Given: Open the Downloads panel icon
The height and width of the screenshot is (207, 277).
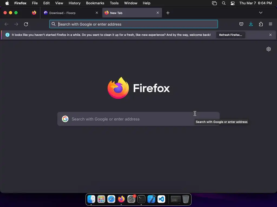Looking at the screenshot, I should pyautogui.click(x=251, y=24).
